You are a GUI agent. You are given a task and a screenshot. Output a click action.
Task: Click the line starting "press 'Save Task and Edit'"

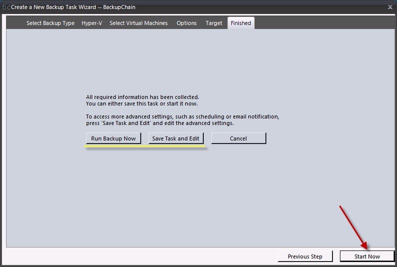tap(160, 123)
